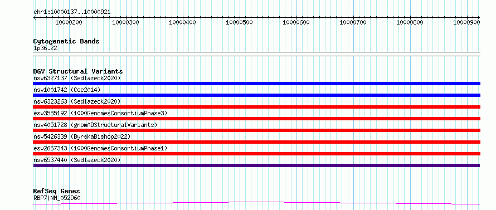Select the blue bar under nsv1001742
This screenshot has width=496, height=210.
[256, 95]
